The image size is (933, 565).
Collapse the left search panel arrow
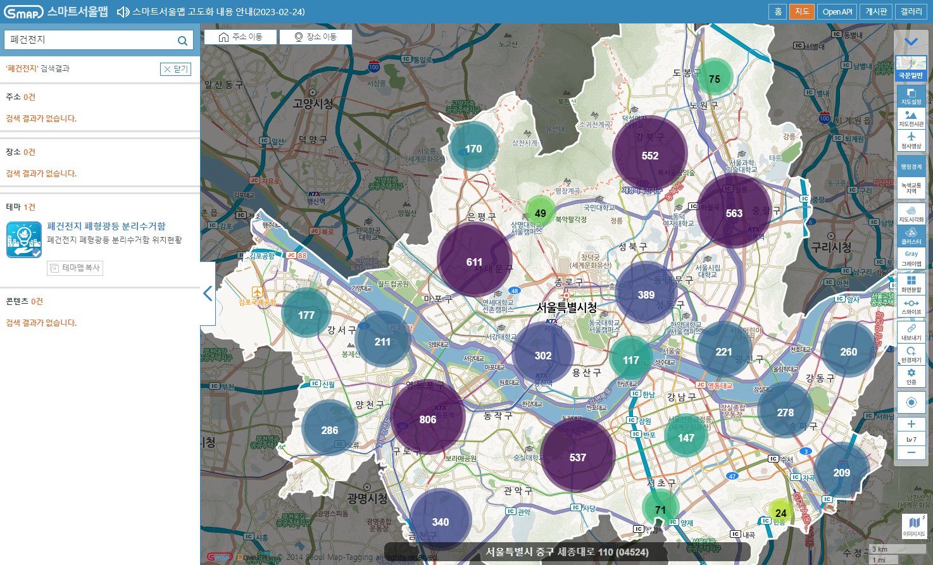pos(208,294)
